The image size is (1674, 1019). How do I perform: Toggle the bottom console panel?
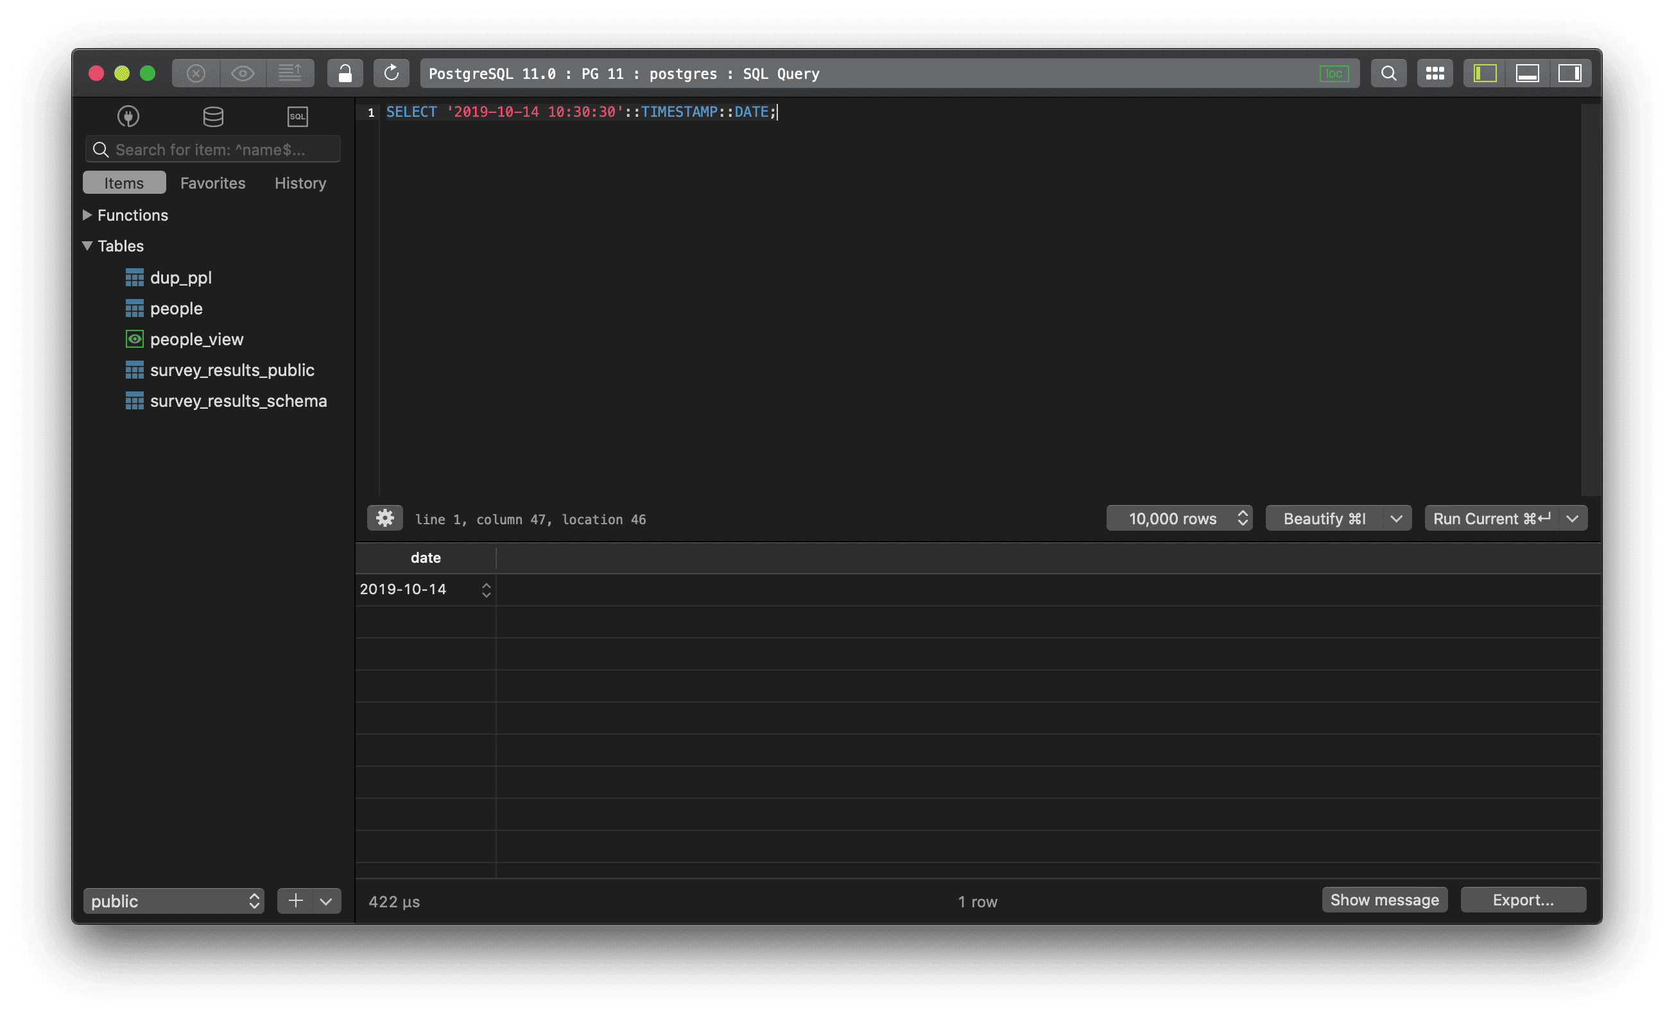[1527, 73]
